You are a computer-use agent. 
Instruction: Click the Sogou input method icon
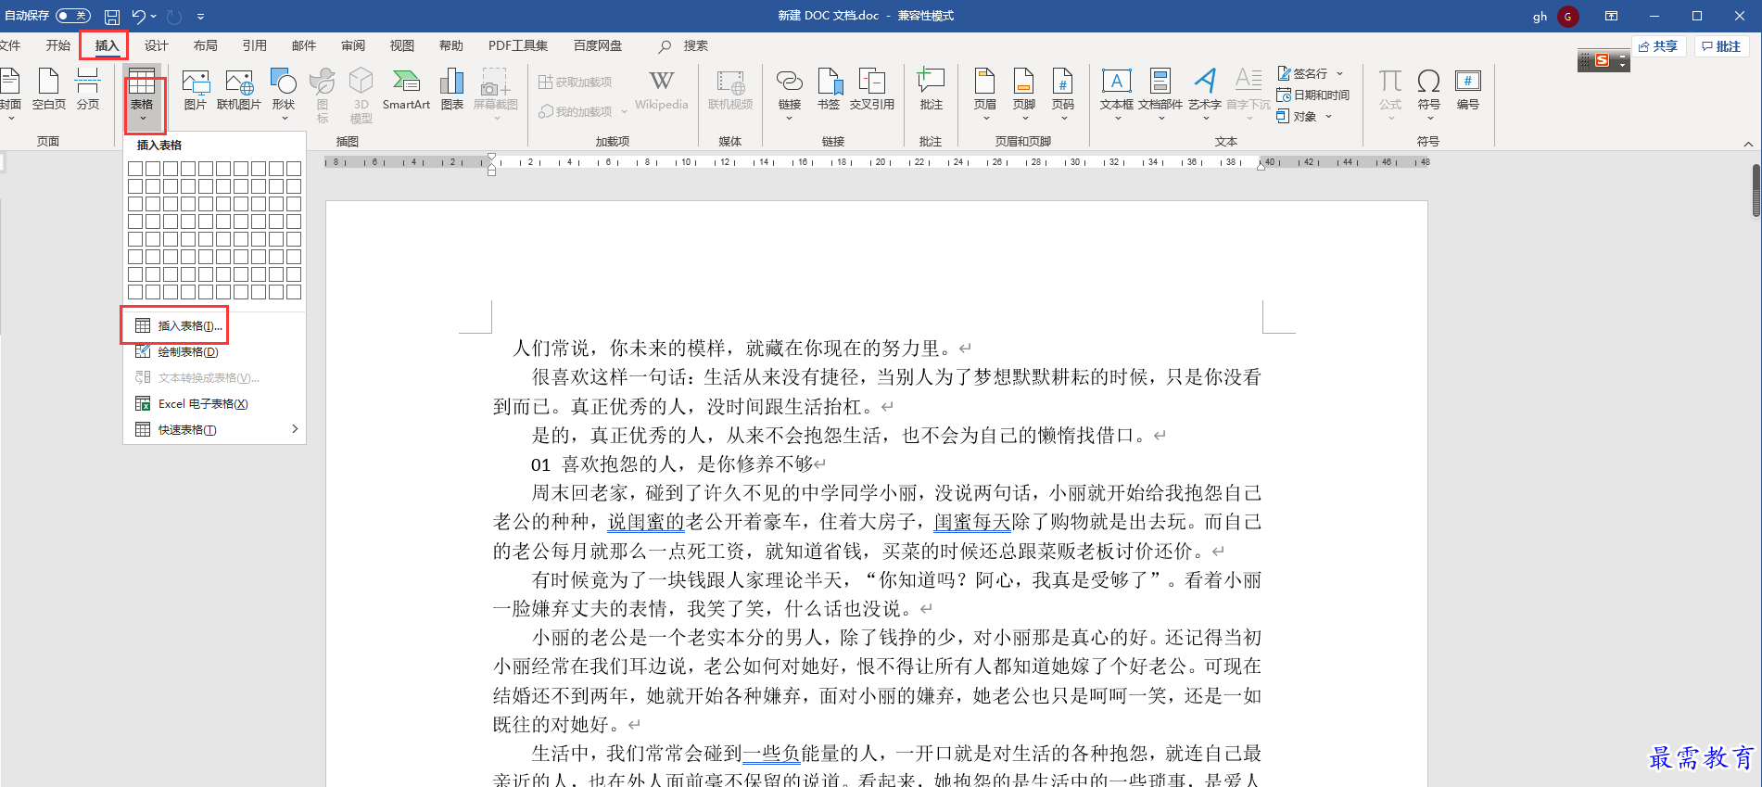click(1602, 60)
